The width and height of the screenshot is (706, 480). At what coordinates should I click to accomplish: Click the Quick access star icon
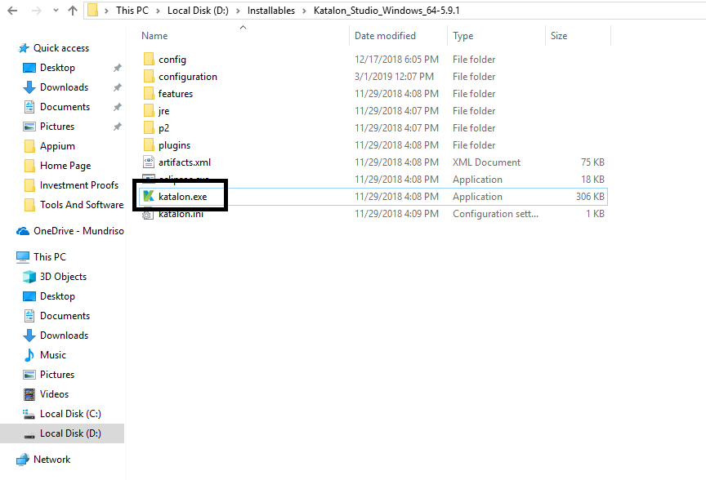[24, 48]
